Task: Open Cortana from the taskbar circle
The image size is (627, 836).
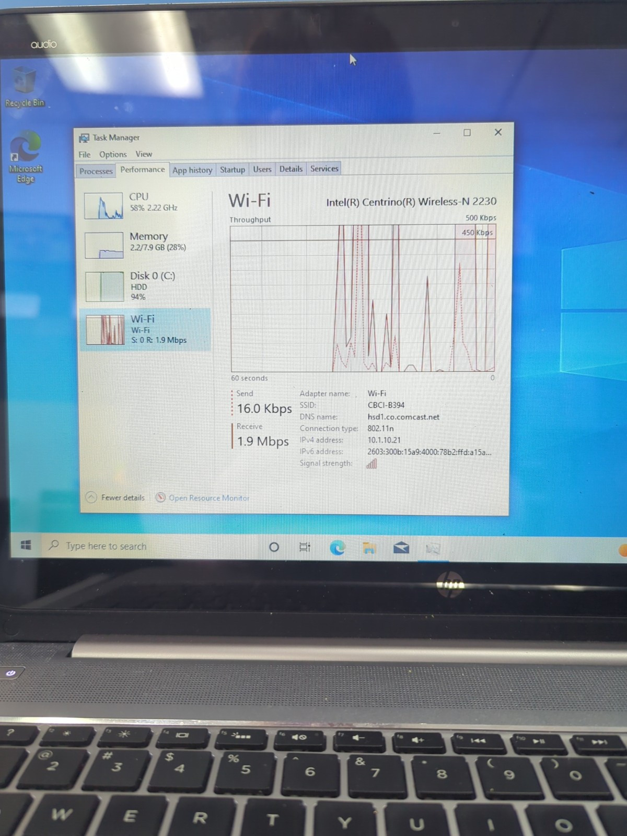Action: tap(274, 547)
